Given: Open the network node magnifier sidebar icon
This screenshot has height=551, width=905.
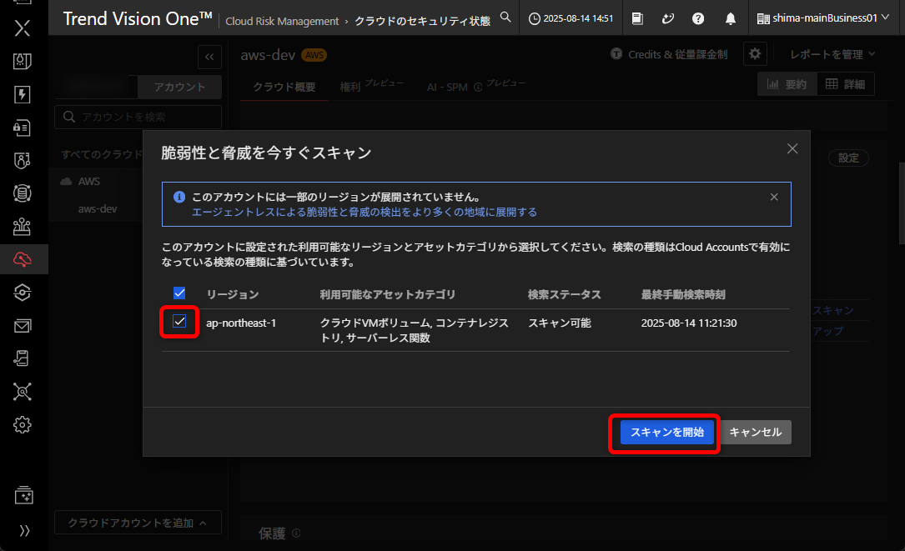Looking at the screenshot, I should [22, 392].
